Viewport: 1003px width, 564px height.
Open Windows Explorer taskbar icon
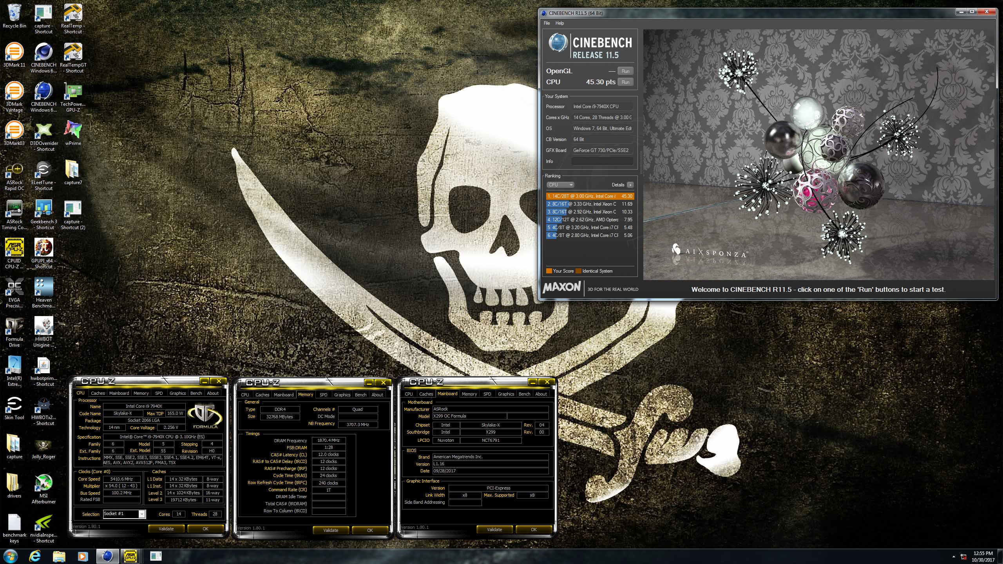tap(59, 556)
